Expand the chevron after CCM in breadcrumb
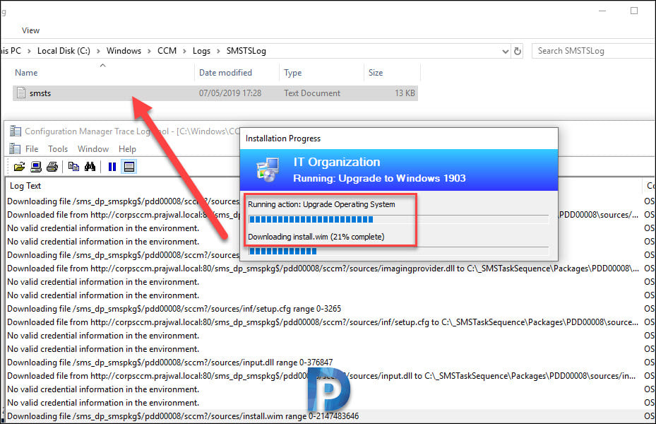656x424 pixels. 184,51
